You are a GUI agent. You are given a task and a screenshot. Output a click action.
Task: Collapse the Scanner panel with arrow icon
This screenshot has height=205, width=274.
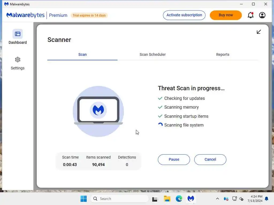259,32
